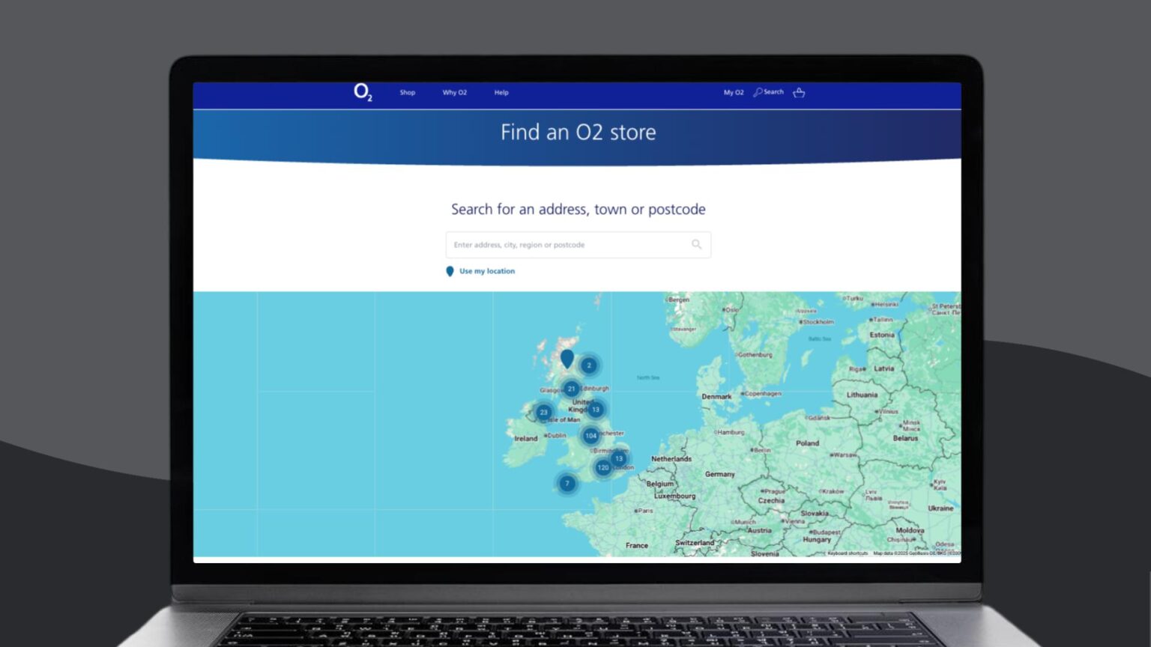Click the Find an O2 store heading
This screenshot has width=1151, height=647.
point(578,133)
